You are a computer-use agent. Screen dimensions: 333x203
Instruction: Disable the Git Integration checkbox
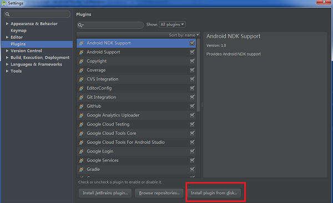coord(192,97)
